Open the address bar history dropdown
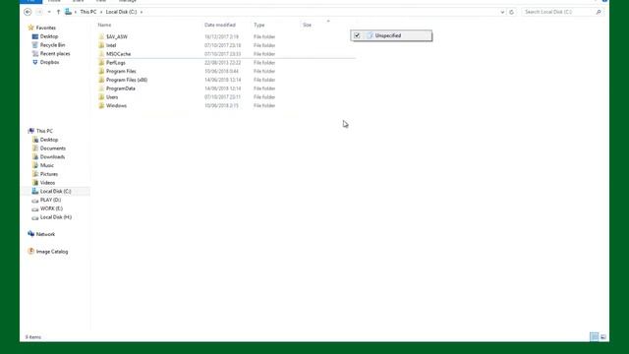This screenshot has width=629, height=354. tap(502, 12)
